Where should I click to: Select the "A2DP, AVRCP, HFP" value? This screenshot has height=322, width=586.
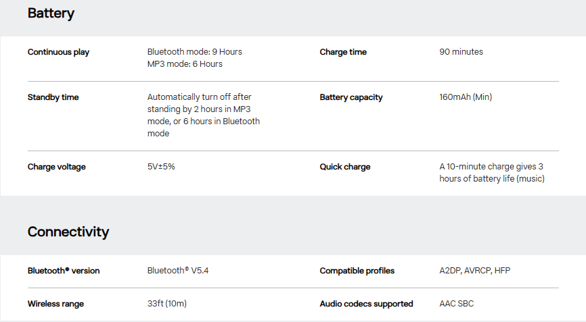[474, 271]
